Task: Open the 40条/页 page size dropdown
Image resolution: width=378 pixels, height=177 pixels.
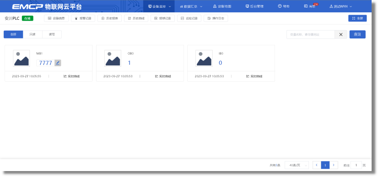Action: (297, 165)
